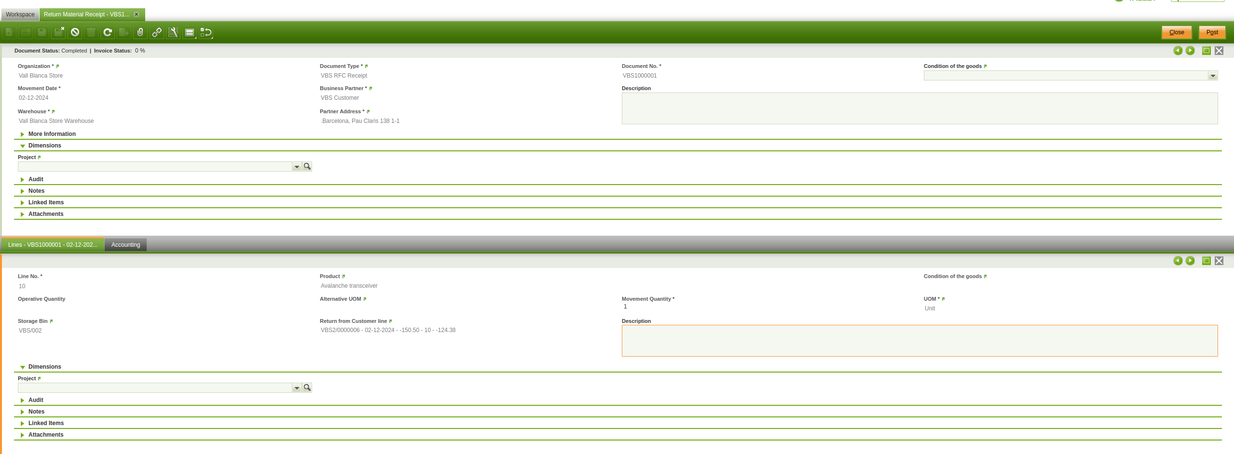Open attachments via the paperclip toolbar icon

[x=140, y=32]
